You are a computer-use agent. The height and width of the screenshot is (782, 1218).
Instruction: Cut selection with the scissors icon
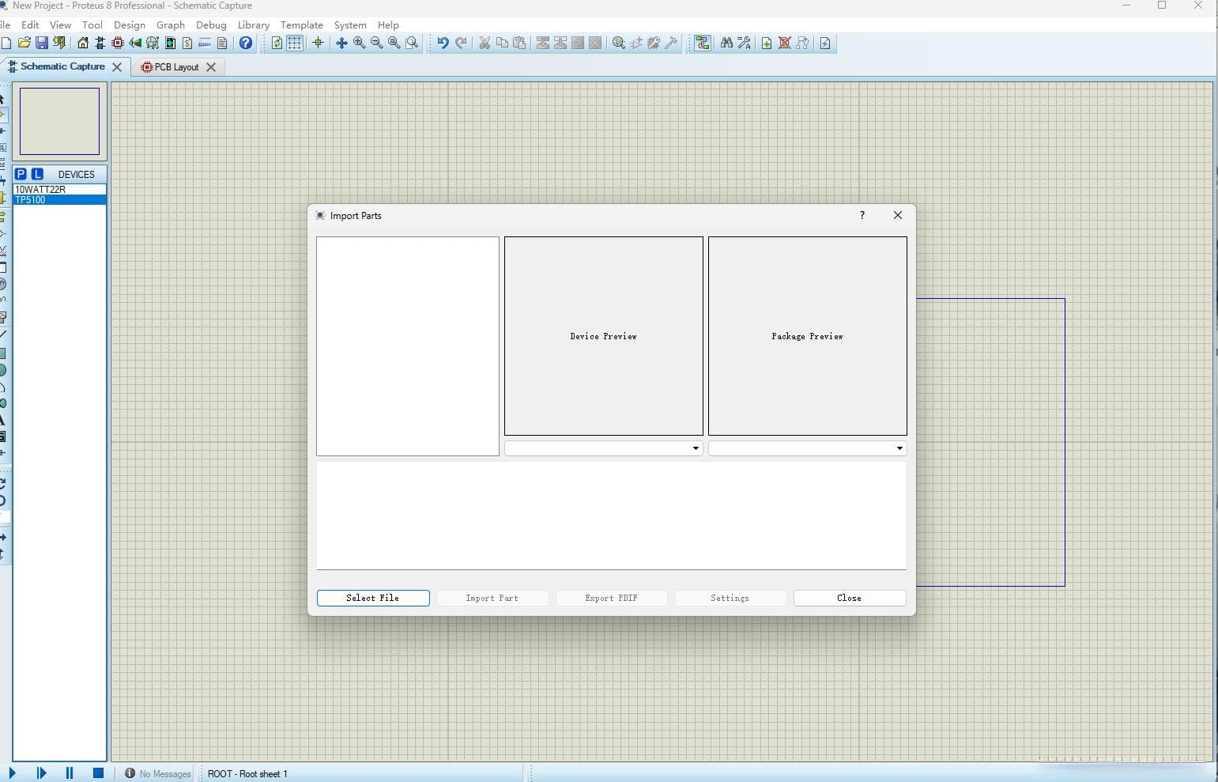485,43
